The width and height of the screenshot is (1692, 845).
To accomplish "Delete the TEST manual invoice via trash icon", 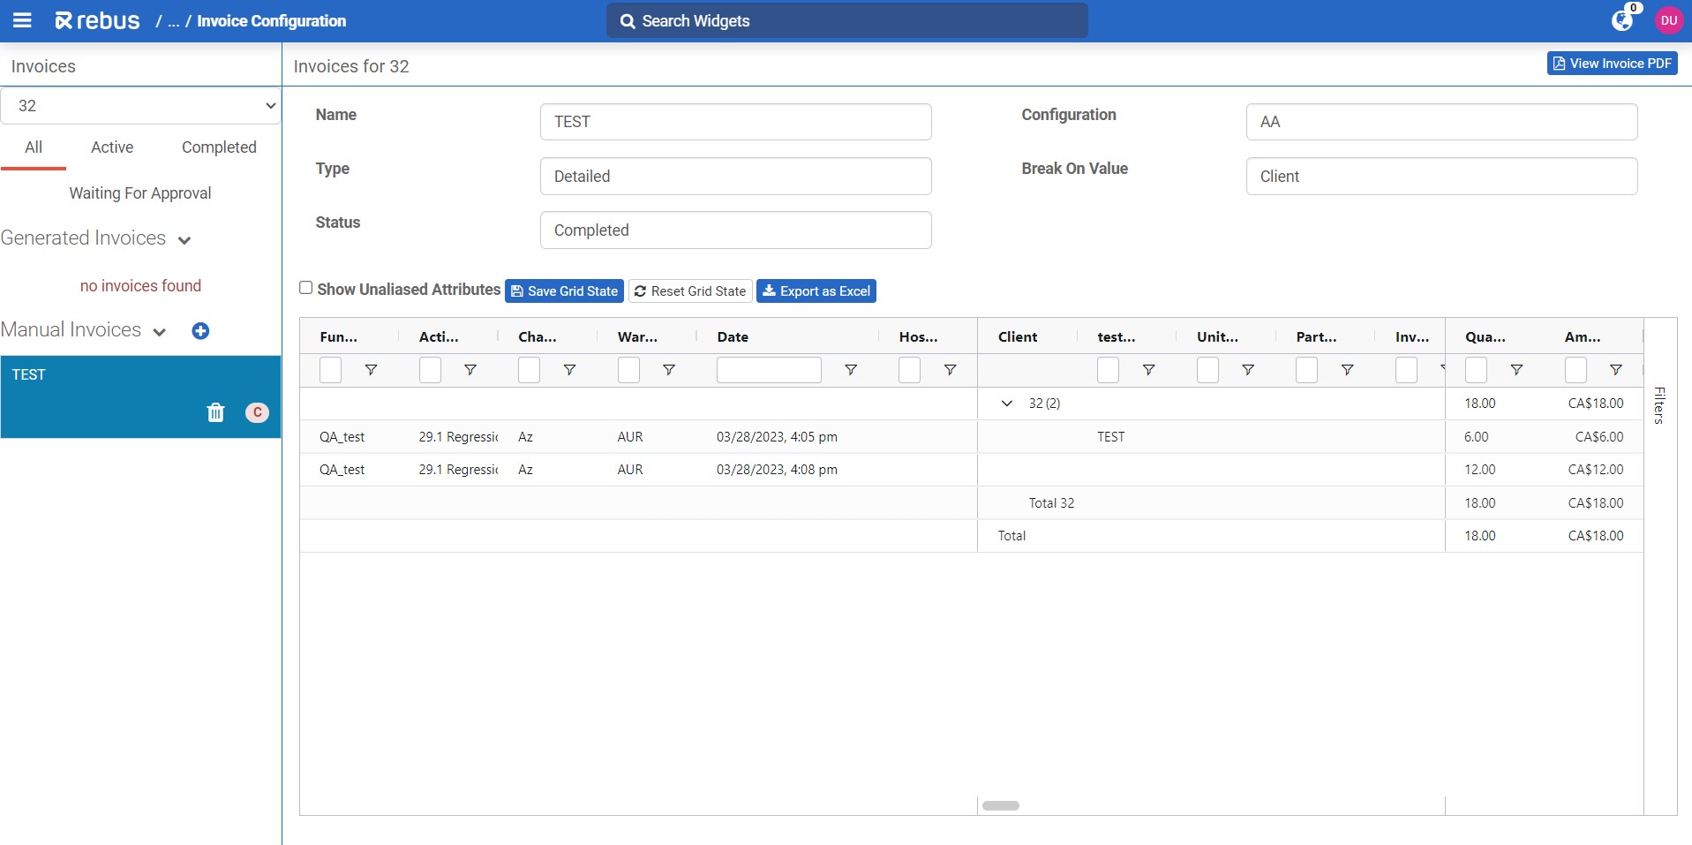I will [x=215, y=412].
